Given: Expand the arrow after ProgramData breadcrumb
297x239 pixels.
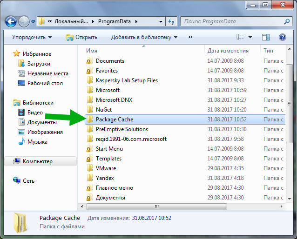Looking at the screenshot, I should [x=136, y=21].
